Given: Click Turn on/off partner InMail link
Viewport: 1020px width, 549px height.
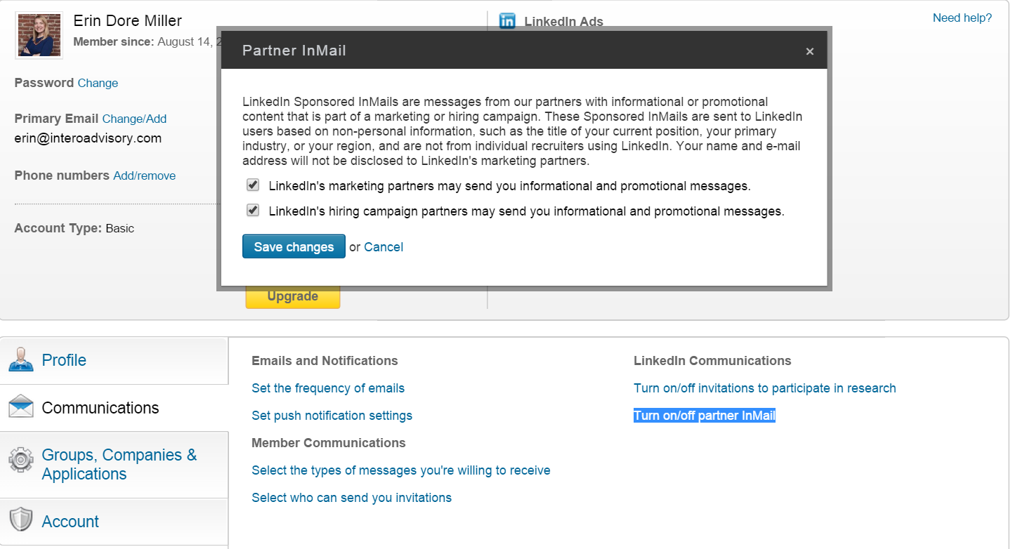Looking at the screenshot, I should 704,416.
